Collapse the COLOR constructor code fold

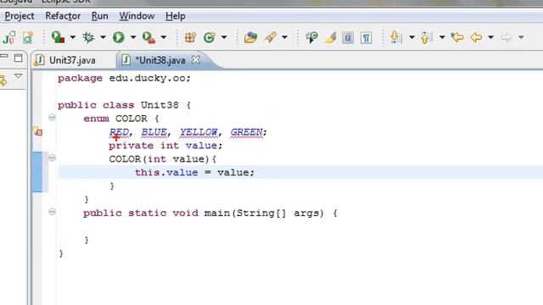tap(52, 158)
